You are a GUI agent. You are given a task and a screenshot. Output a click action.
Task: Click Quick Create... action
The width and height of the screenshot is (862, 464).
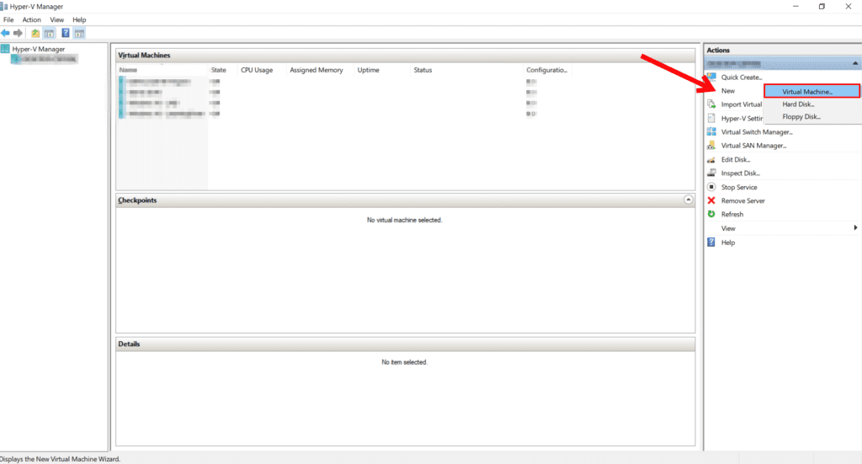coord(741,77)
